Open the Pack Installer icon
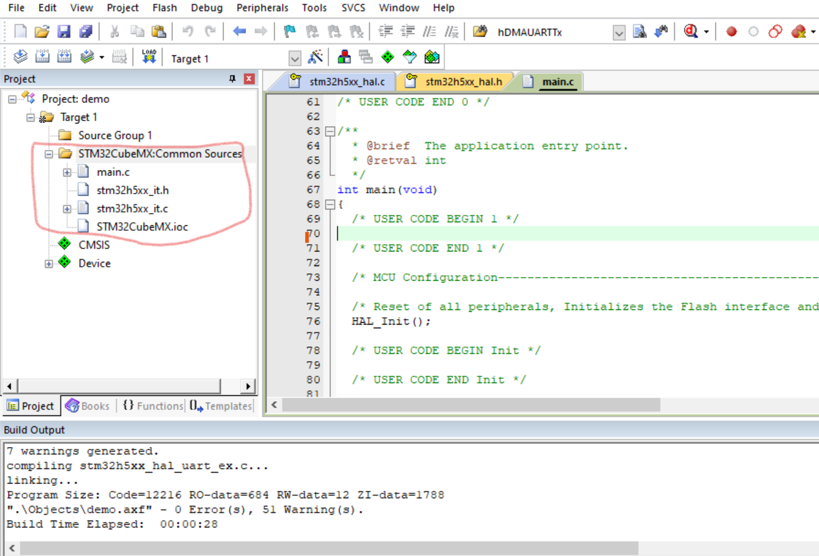The image size is (819, 556). point(432,57)
